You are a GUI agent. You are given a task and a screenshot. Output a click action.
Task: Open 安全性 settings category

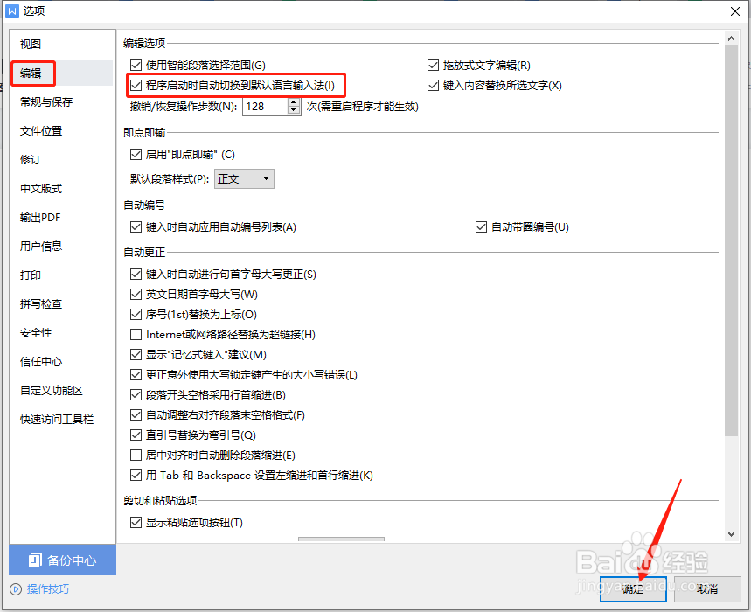coord(36,333)
